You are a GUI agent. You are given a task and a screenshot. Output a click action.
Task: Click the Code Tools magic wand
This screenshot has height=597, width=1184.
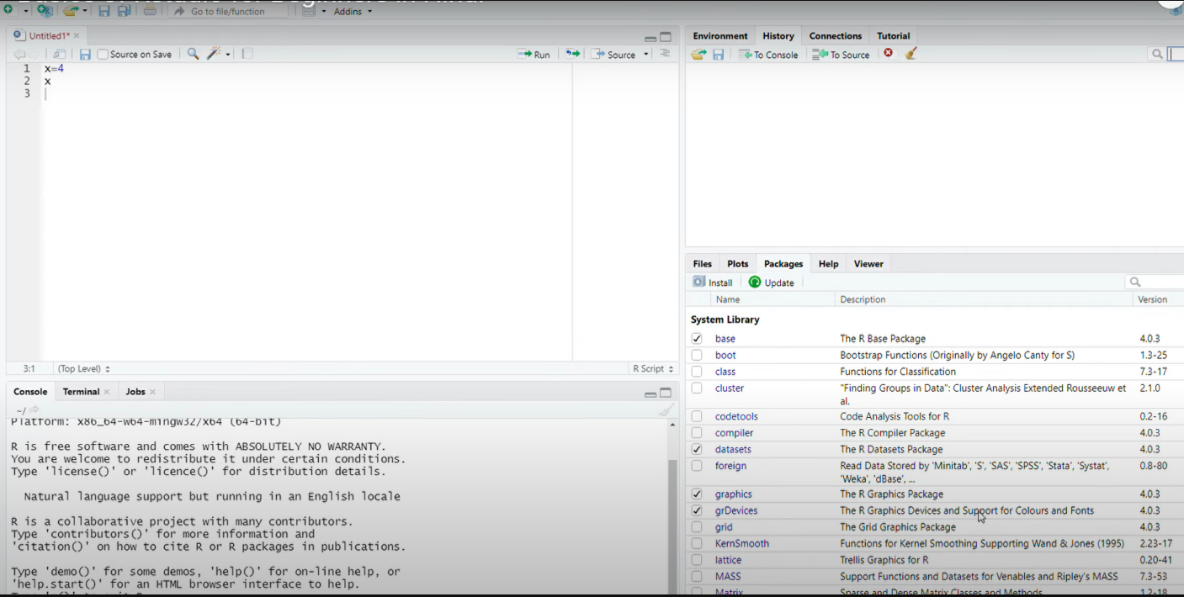(x=214, y=54)
